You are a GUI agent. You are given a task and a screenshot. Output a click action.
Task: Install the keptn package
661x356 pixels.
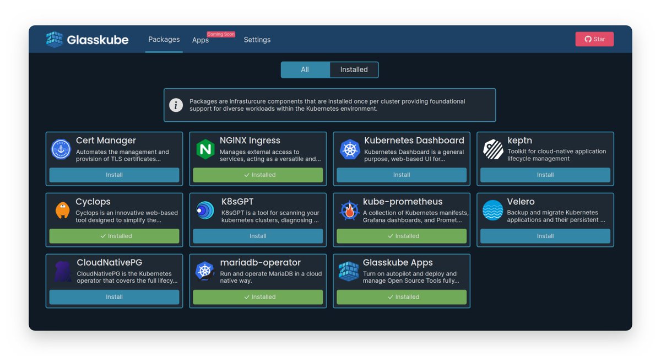click(x=545, y=175)
